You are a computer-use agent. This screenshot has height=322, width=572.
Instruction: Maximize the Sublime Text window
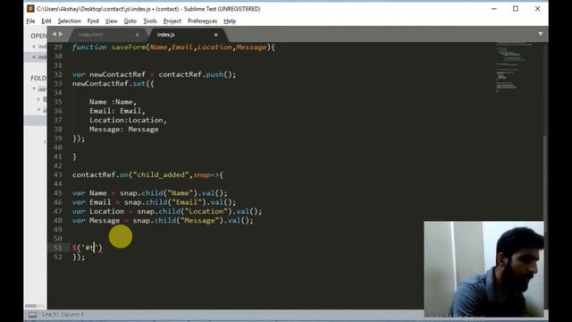516,9
